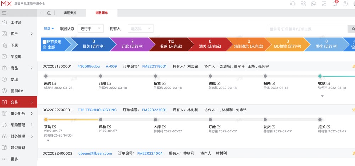The height and width of the screenshot is (166, 355).
Task: Open 财务管理 in the sidebar
Action: click(18, 136)
